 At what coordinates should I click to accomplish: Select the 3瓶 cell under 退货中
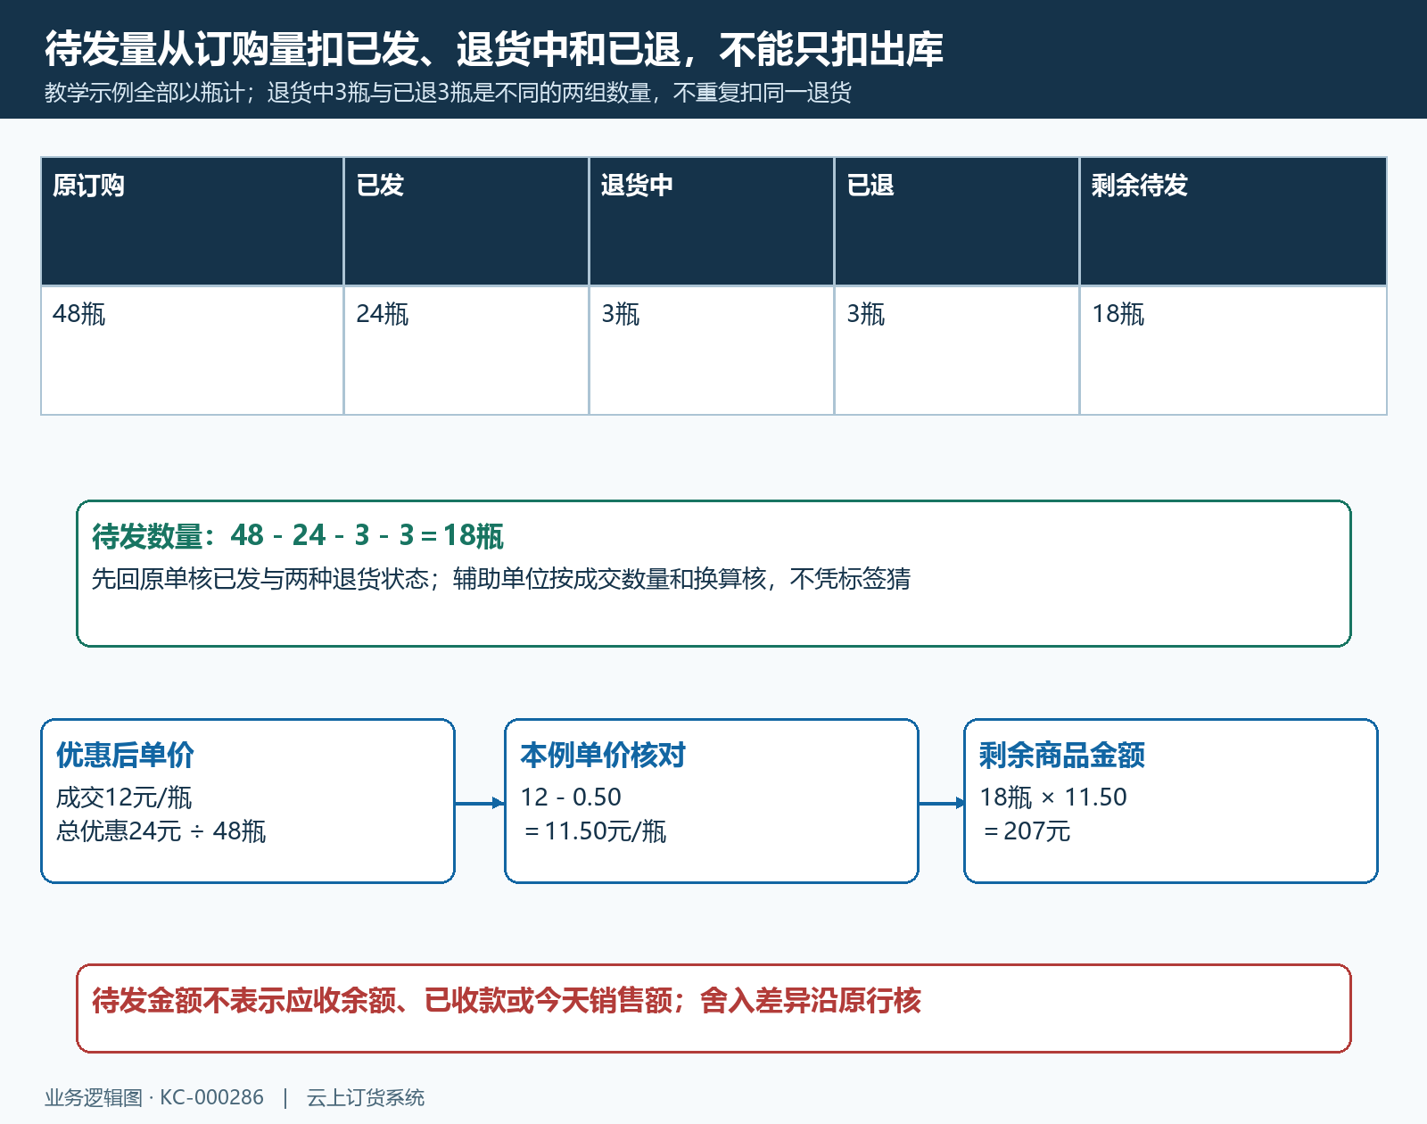[x=712, y=350]
